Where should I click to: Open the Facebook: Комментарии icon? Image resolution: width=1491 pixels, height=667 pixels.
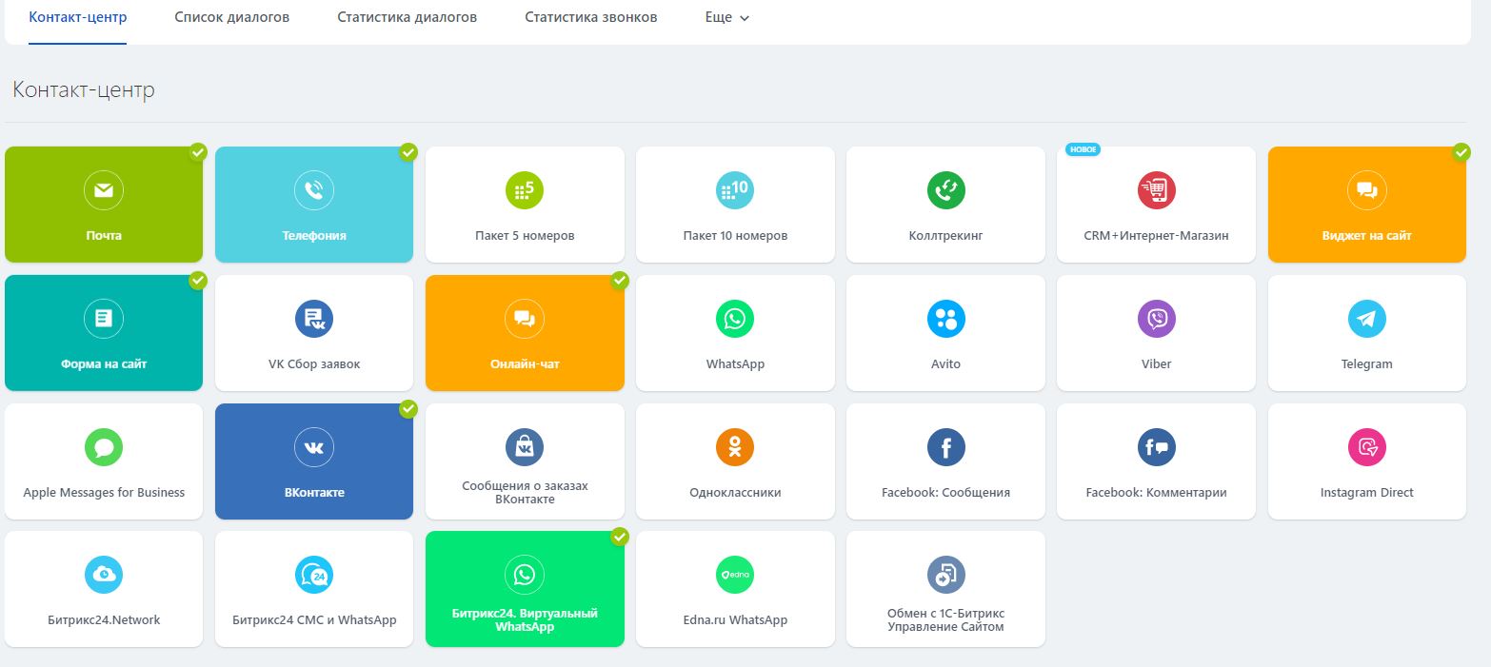click(x=1157, y=447)
